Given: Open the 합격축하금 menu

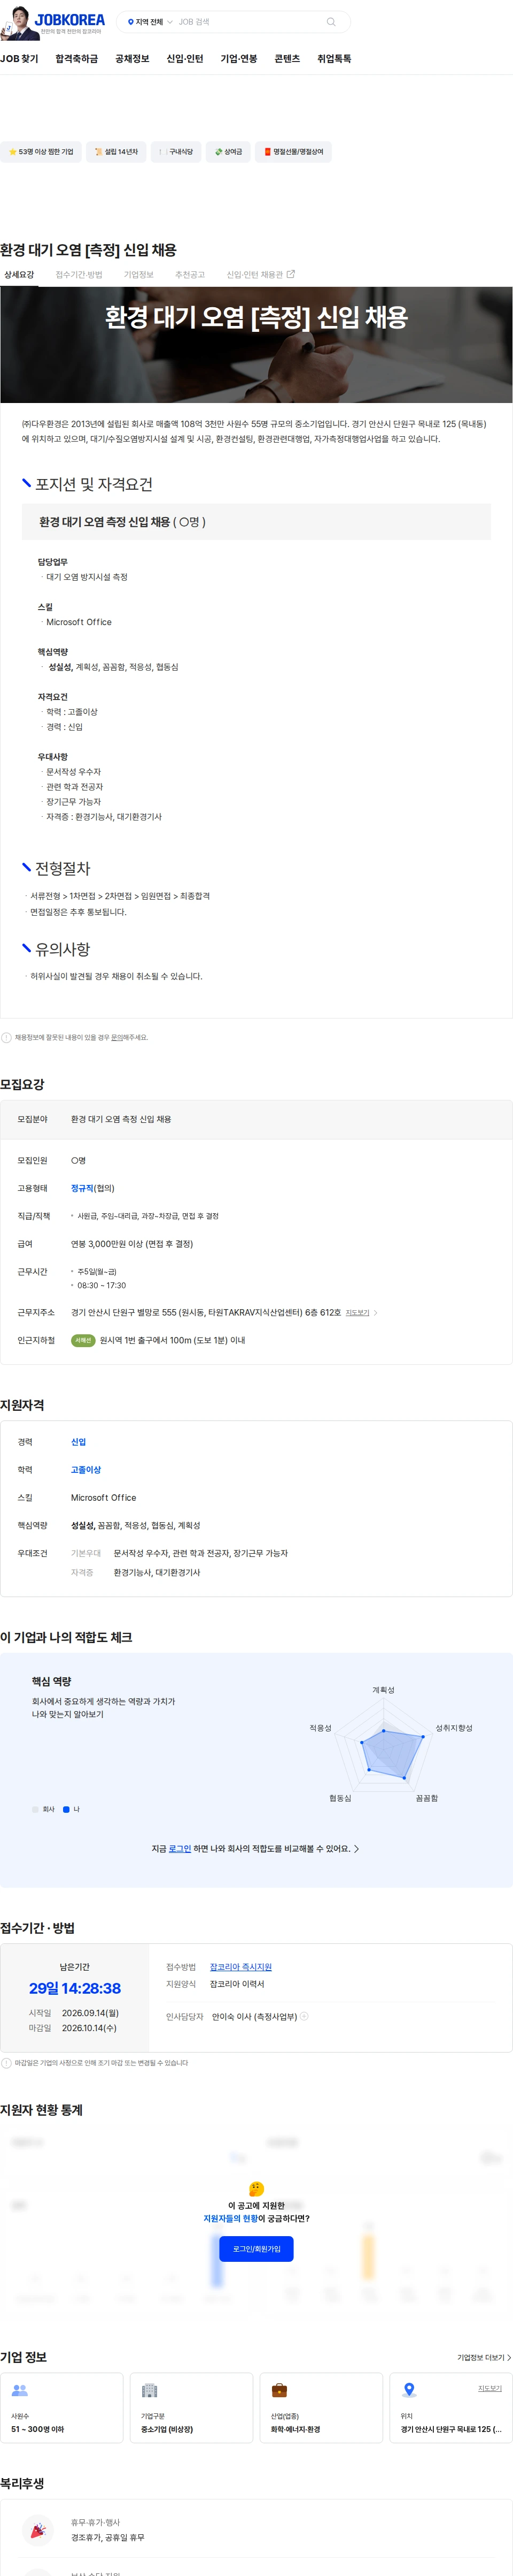Looking at the screenshot, I should pyautogui.click(x=77, y=59).
